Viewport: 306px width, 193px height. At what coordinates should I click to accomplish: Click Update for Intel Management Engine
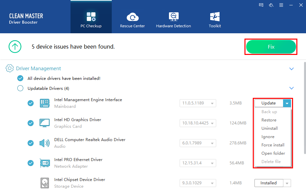(x=268, y=103)
